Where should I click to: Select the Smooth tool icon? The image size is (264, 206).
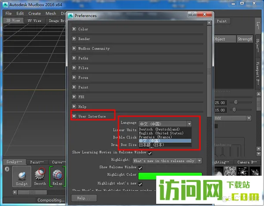(x=40, y=177)
